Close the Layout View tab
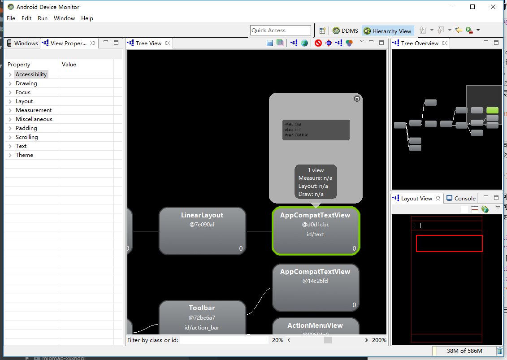The image size is (507, 360). [x=438, y=198]
